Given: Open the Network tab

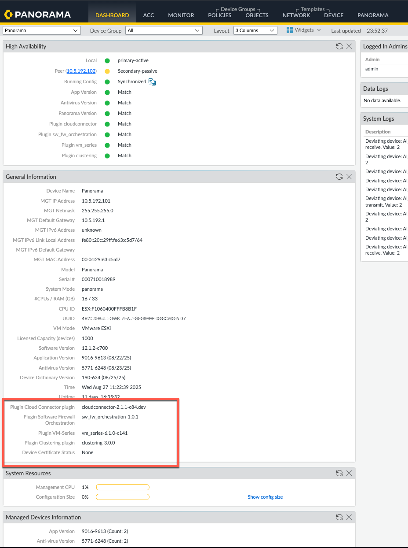Looking at the screenshot, I should point(296,15).
